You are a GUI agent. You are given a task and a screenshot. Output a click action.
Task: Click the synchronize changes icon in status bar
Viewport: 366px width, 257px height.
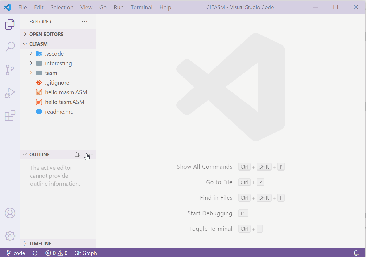click(35, 253)
